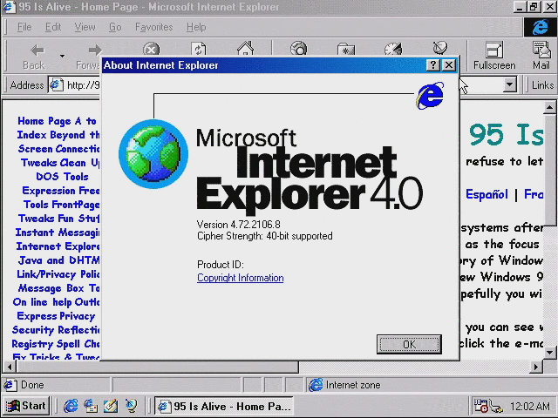Click the vertical scrollbar thumb
The height and width of the screenshot is (418, 558).
coord(549,170)
